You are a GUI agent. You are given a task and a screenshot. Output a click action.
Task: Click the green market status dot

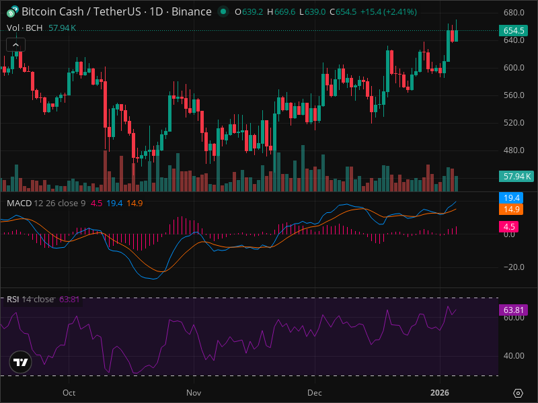tap(223, 11)
